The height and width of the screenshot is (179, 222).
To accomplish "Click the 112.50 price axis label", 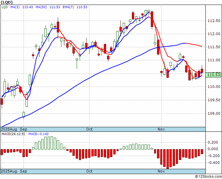I will [x=214, y=21].
